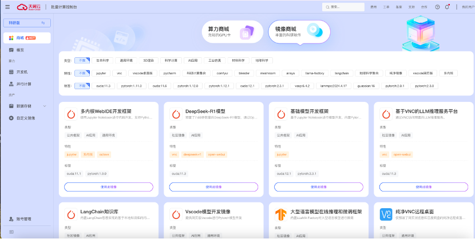Open 我的用户 account menu at top right

[x=468, y=7]
